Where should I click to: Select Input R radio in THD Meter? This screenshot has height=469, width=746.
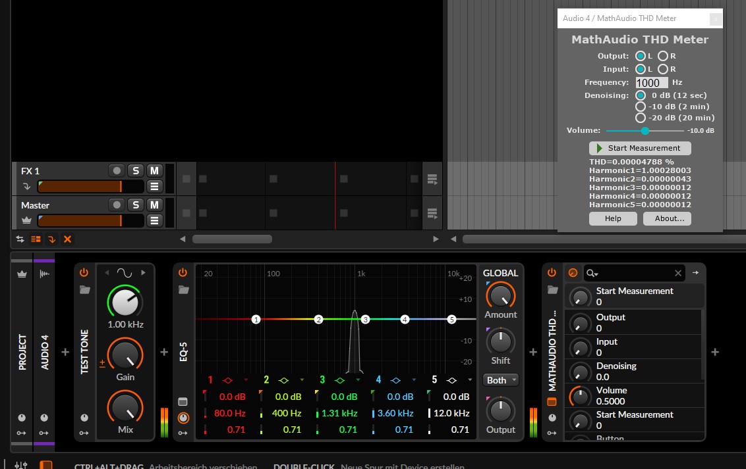point(663,69)
